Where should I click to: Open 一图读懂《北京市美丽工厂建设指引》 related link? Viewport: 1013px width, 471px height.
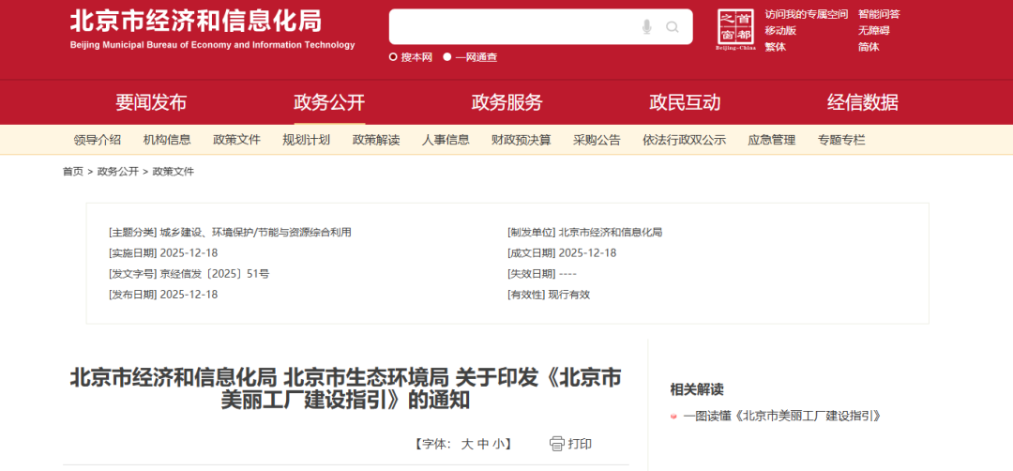[782, 416]
